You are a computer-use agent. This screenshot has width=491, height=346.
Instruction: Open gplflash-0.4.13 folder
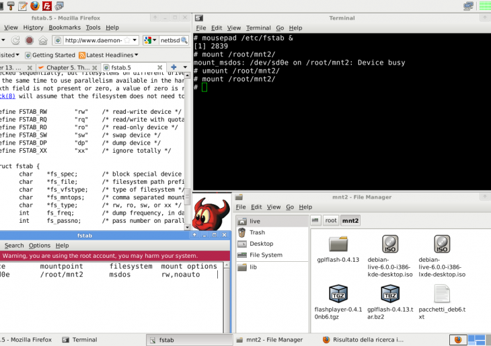[338, 245]
